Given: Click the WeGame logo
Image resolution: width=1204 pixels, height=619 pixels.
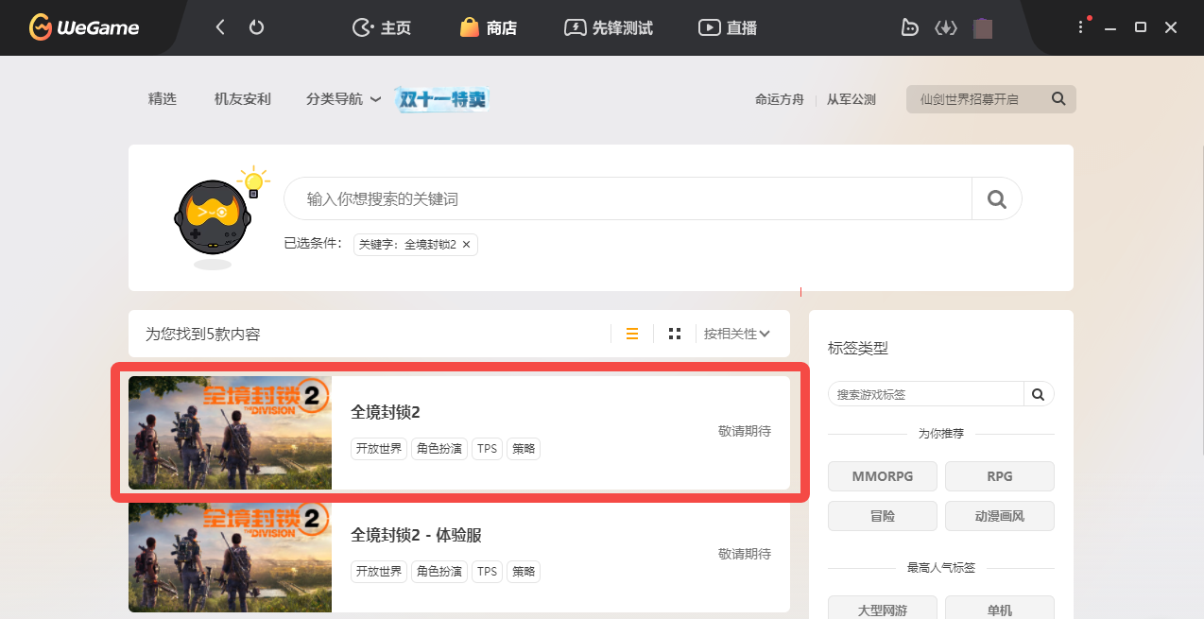Looking at the screenshot, I should point(84,27).
